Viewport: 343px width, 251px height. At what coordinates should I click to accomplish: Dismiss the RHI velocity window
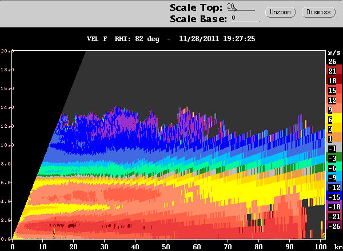point(318,12)
